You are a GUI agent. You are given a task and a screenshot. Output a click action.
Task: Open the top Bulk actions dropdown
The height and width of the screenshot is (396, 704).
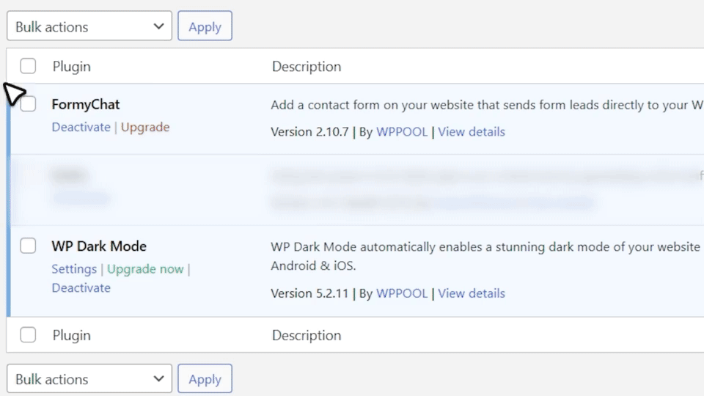point(89,26)
